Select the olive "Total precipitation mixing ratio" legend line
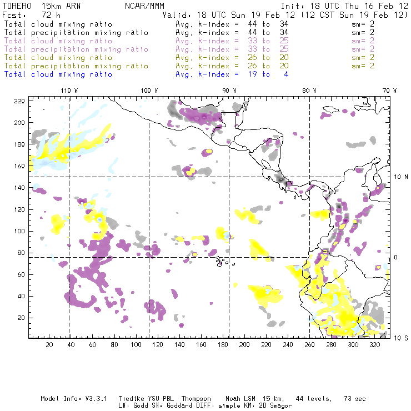The width and height of the screenshot is (411, 411). (76, 66)
